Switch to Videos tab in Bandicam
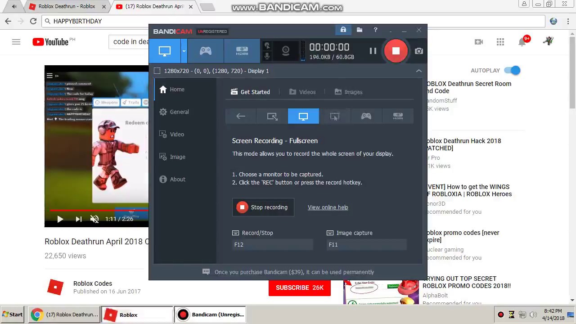This screenshot has width=576, height=324. [302, 92]
